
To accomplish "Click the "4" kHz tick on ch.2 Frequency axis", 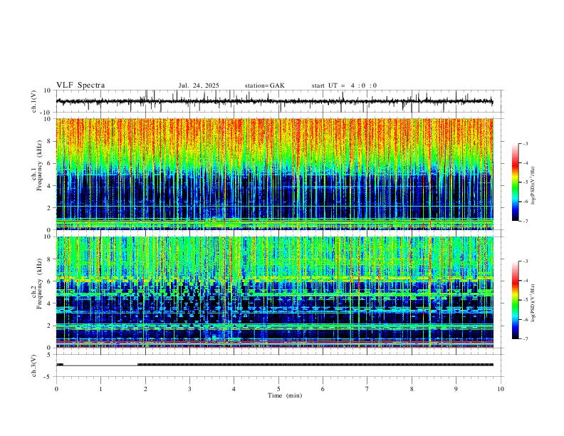I will point(51,303).
